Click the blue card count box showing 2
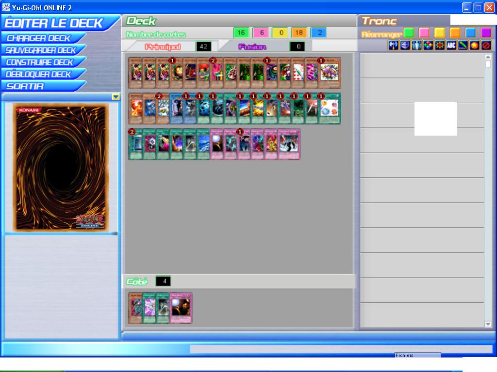 click(x=319, y=32)
